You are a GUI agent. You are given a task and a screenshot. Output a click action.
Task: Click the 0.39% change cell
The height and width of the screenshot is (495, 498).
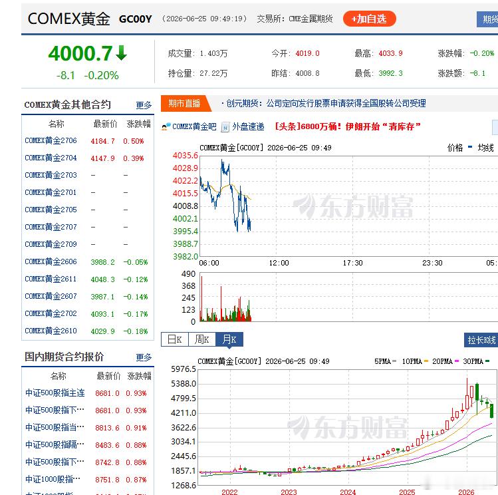134,158
